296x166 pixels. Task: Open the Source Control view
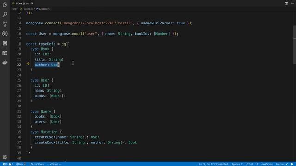[x=5, y=24]
